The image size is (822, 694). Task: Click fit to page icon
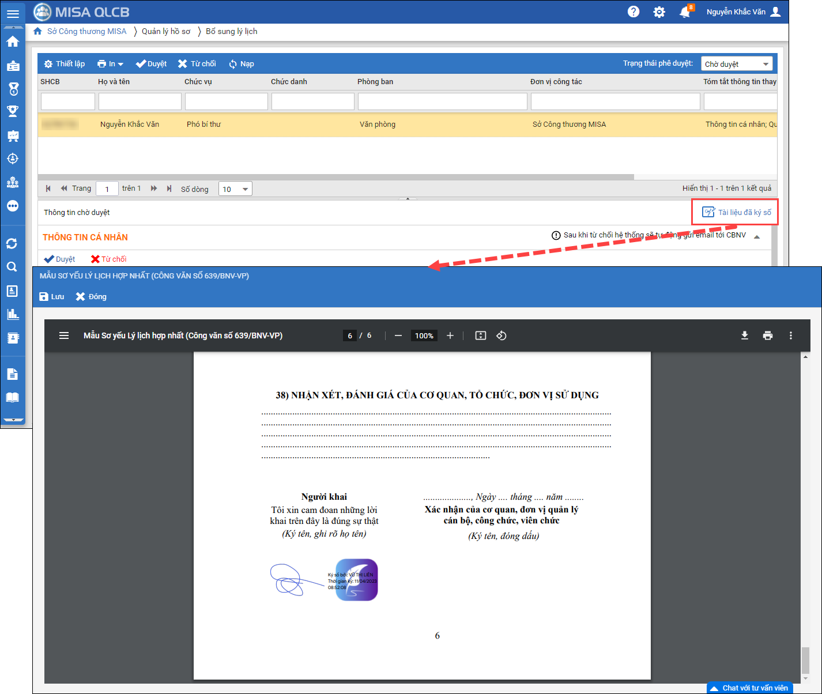(x=480, y=335)
